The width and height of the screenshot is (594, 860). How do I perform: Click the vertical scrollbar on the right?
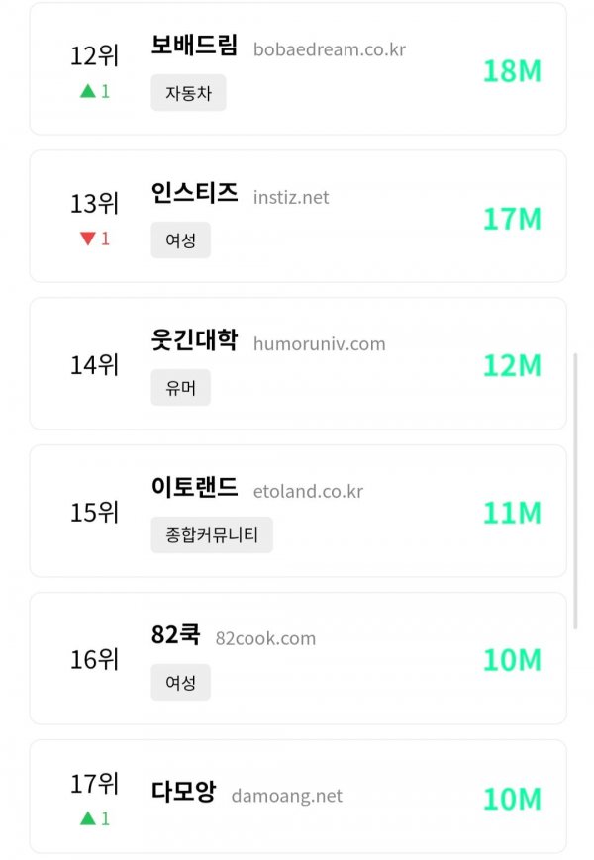575,491
